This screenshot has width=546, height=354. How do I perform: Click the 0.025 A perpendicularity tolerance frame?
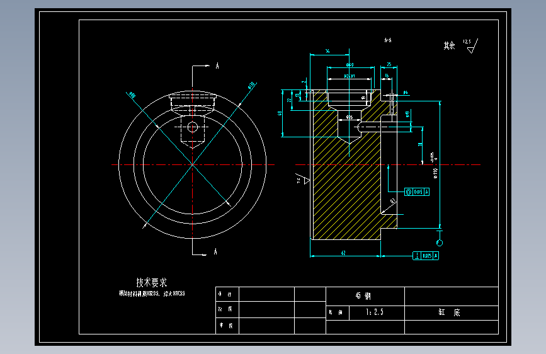426,256
